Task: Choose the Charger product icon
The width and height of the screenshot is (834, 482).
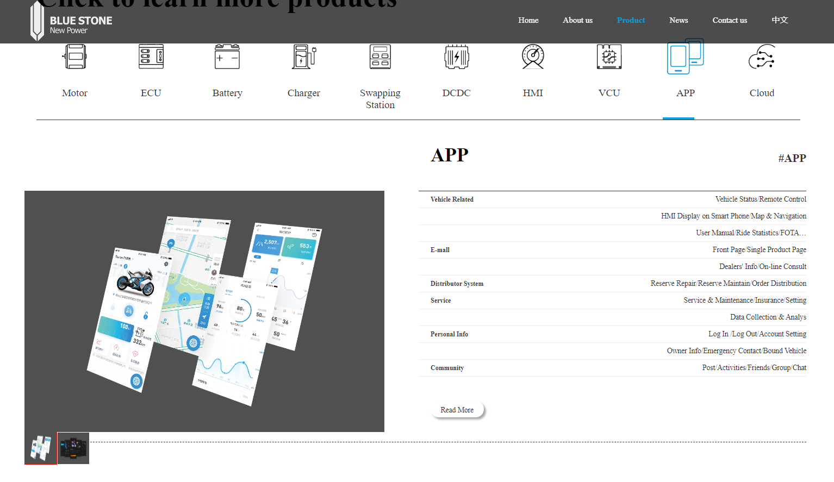Action: [304, 57]
